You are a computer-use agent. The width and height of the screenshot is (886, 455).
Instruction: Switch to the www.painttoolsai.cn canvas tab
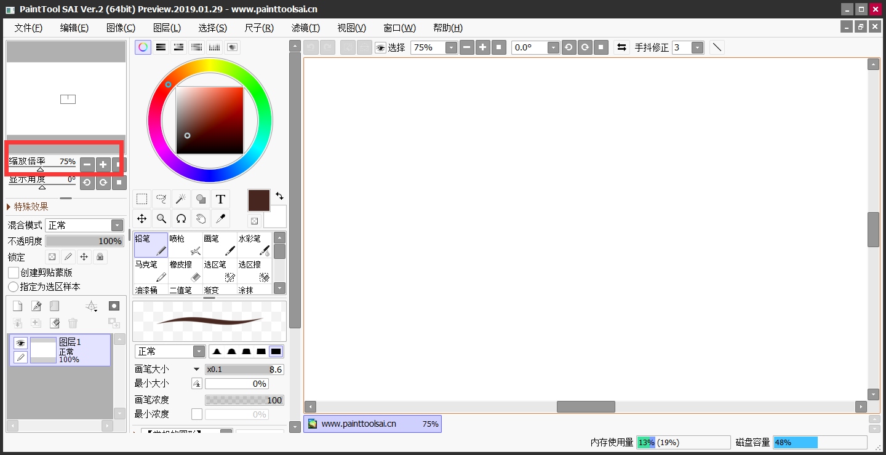coord(372,424)
